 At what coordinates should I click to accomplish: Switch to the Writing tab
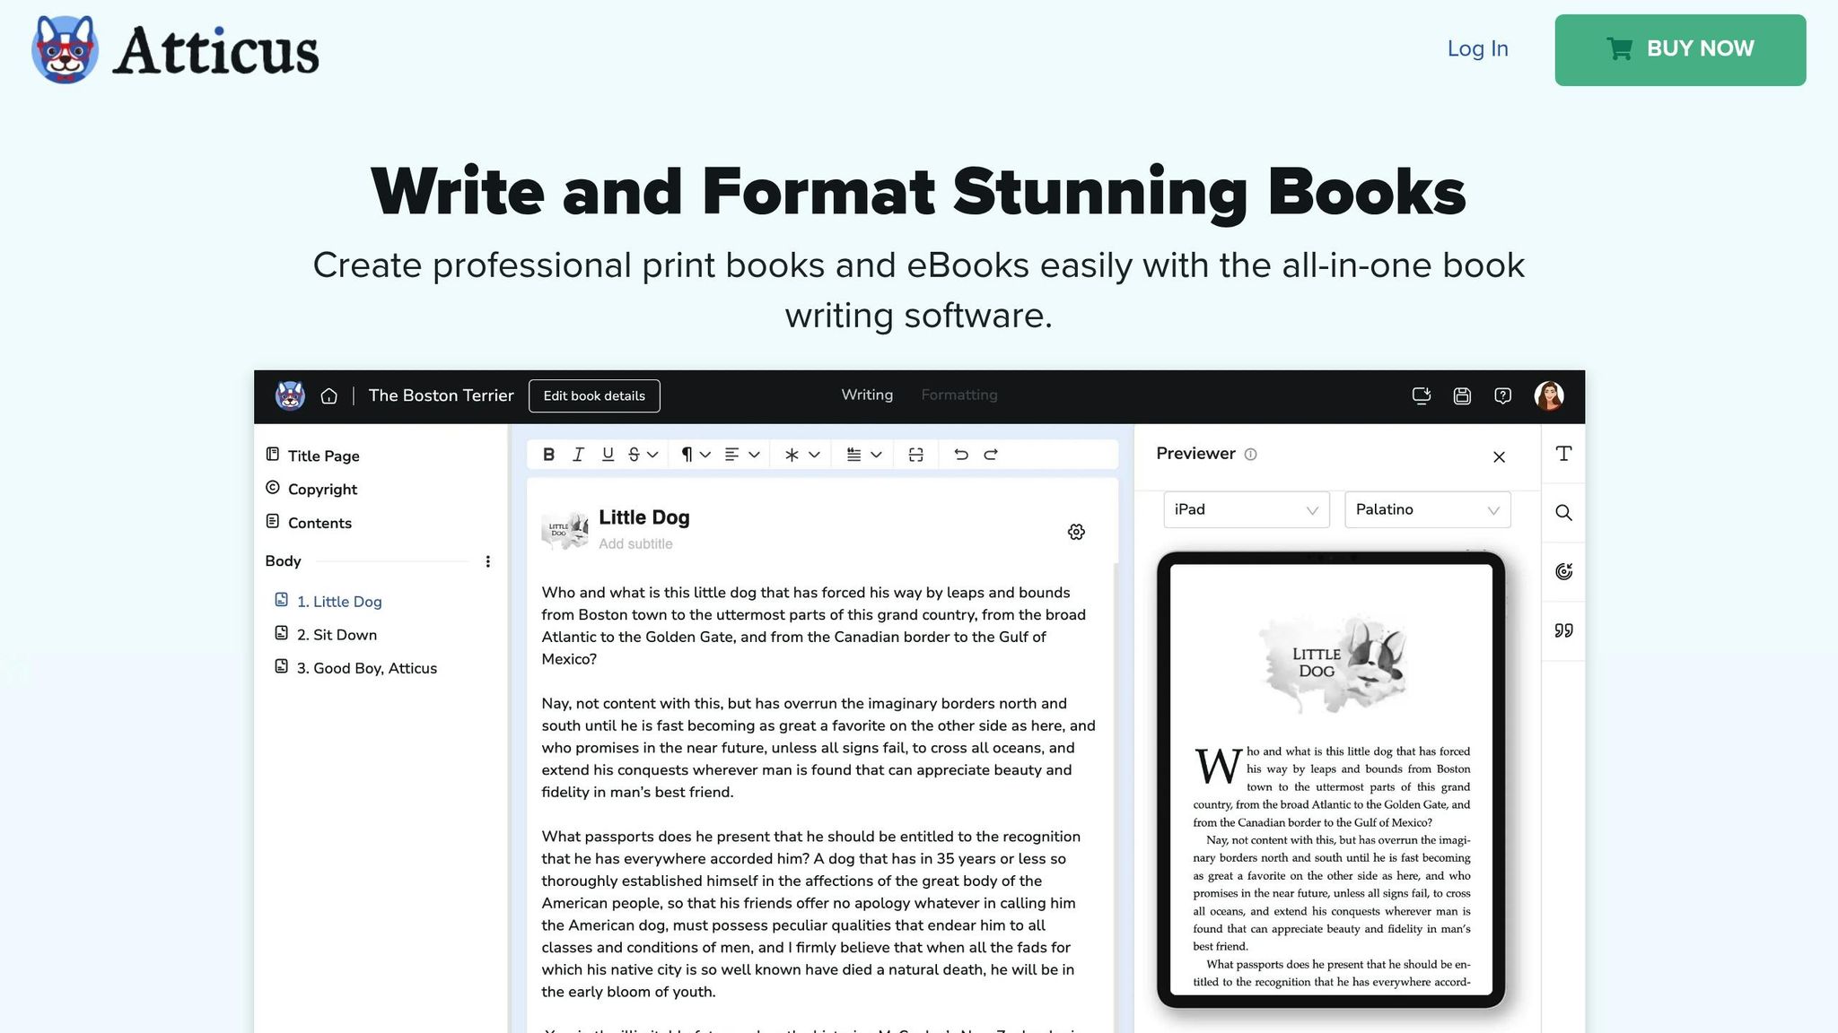click(x=866, y=395)
